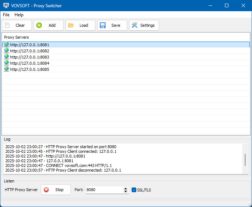Screen dimensions: 252x207
Task: Open the File menu
Action: 6,15
